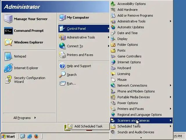This screenshot has height=140, width=186.
Task: Click the Help and Support question-mark icon
Action: pos(62,66)
